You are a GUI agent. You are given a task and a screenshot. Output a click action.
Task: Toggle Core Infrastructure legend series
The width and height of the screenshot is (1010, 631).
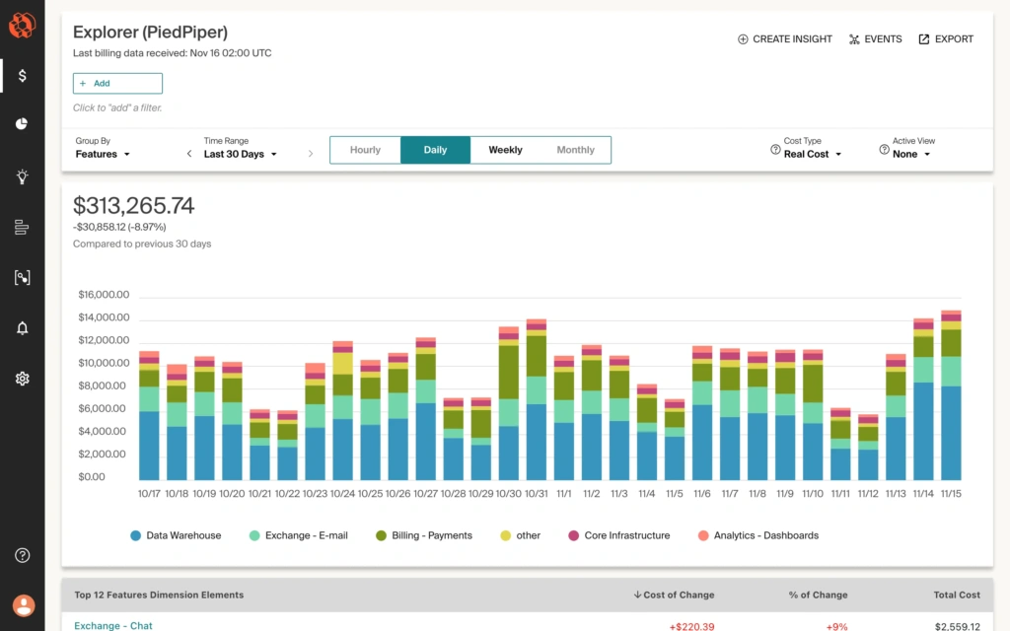619,535
